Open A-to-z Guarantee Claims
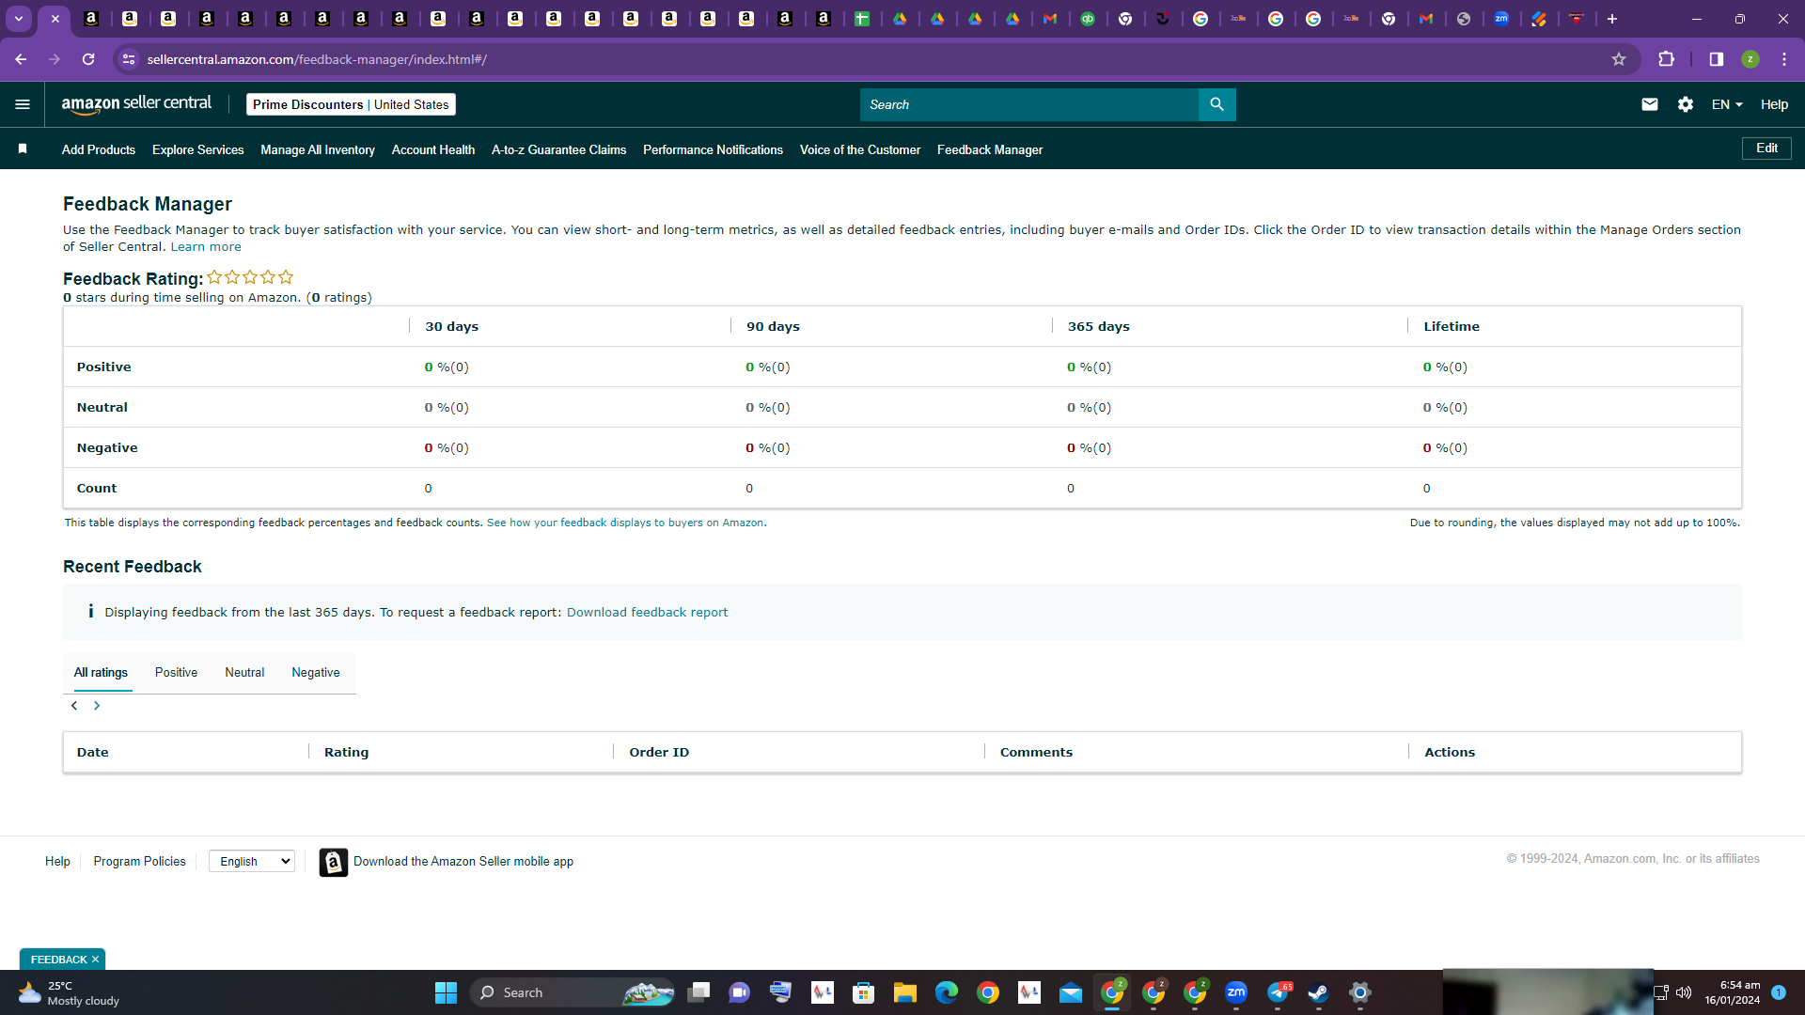Screen dimensions: 1805x1015 click(558, 149)
